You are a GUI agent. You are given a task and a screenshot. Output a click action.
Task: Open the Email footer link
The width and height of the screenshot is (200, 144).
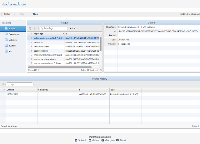point(123,140)
